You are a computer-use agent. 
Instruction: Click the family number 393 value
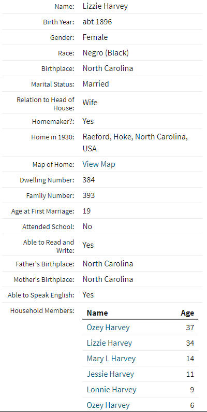point(88,195)
